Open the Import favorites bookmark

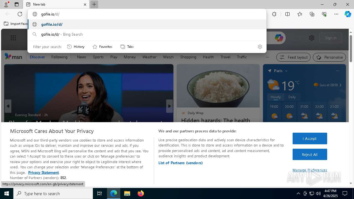pos(16,24)
